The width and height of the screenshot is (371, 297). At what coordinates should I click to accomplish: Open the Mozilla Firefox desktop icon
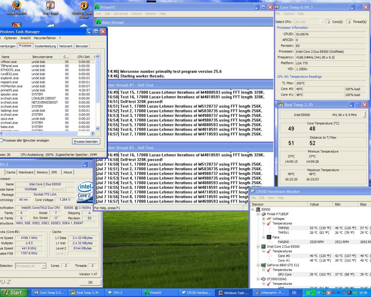coord(17,8)
